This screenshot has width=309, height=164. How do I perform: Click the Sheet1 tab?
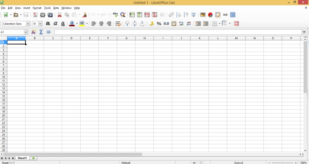coord(22,158)
